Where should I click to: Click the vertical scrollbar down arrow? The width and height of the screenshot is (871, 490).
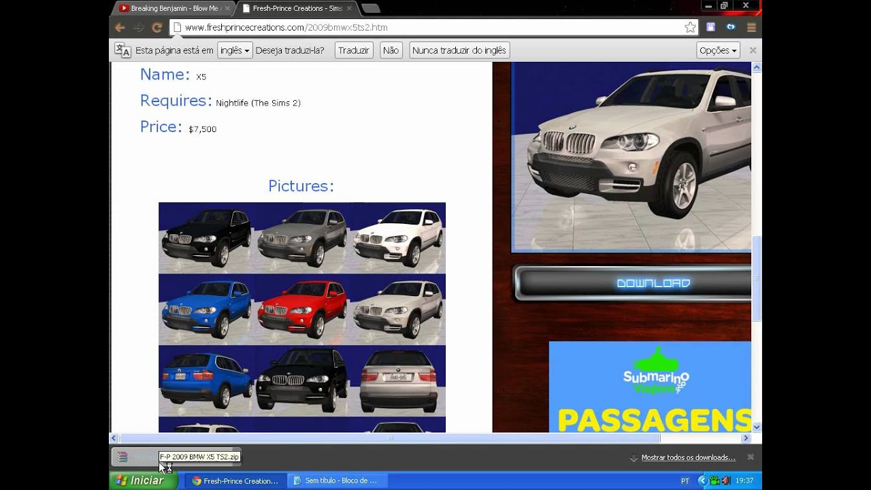pos(756,427)
